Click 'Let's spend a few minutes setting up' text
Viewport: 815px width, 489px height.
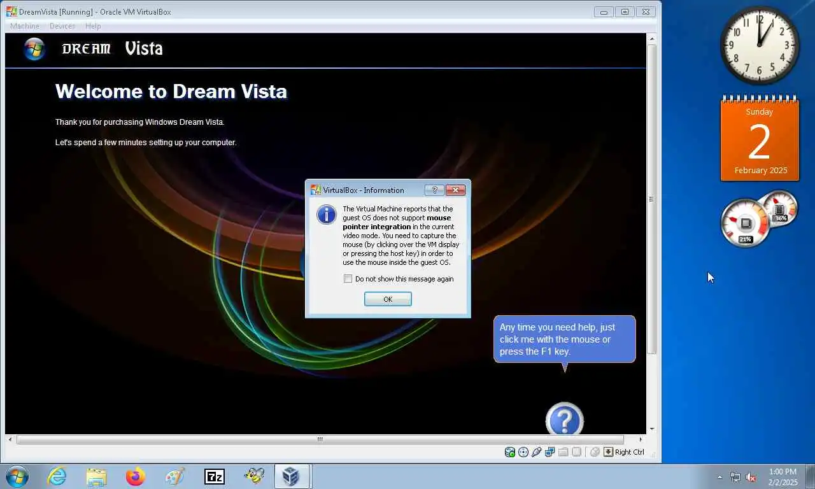146,143
